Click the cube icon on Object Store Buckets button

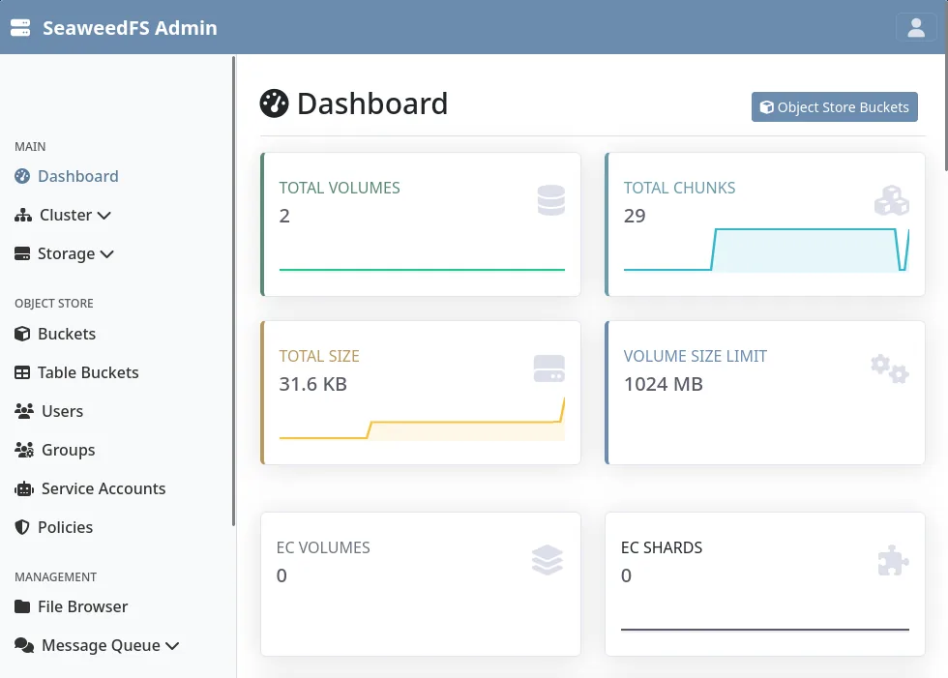tap(766, 107)
